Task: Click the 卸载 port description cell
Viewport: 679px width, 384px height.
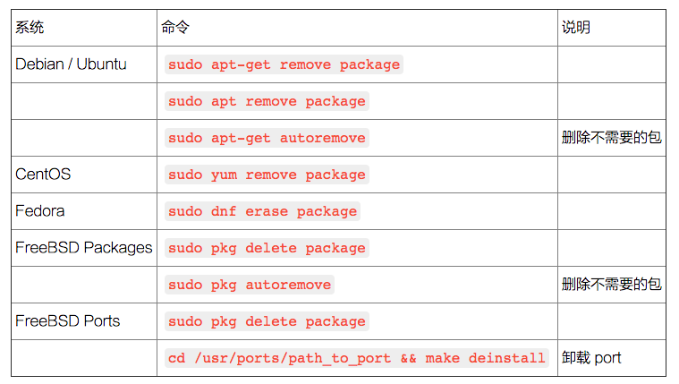Action: pos(591,358)
